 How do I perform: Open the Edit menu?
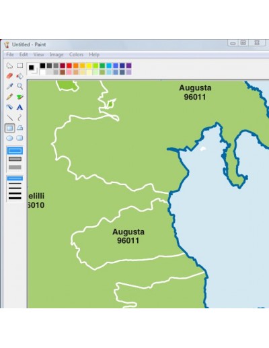(24, 55)
